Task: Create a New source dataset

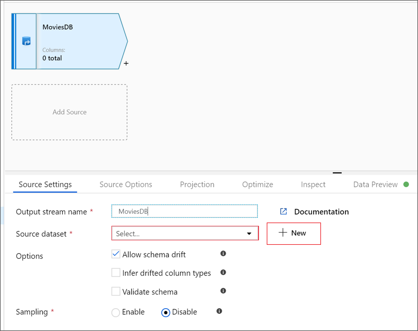Action: 294,233
